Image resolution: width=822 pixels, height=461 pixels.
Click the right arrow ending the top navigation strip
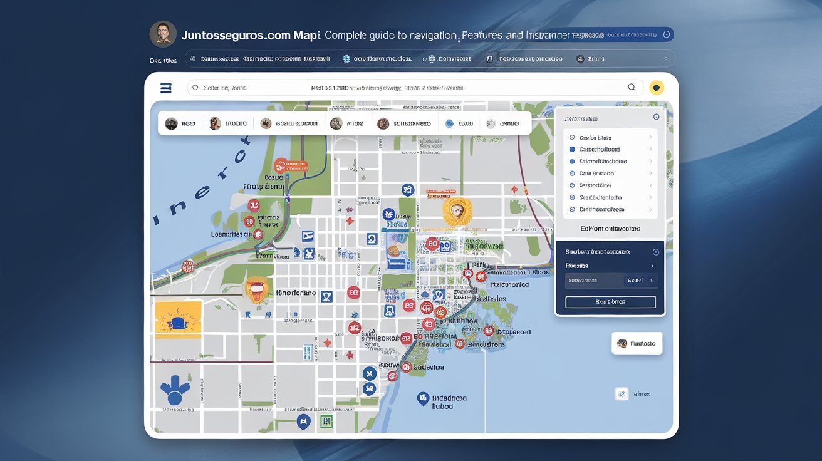(666, 59)
